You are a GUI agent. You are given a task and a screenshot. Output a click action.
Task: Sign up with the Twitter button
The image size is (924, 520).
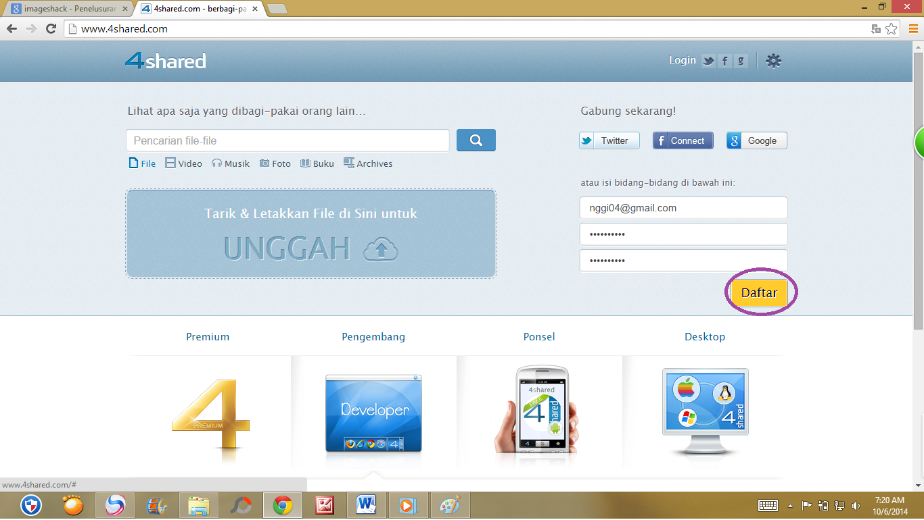coord(609,140)
